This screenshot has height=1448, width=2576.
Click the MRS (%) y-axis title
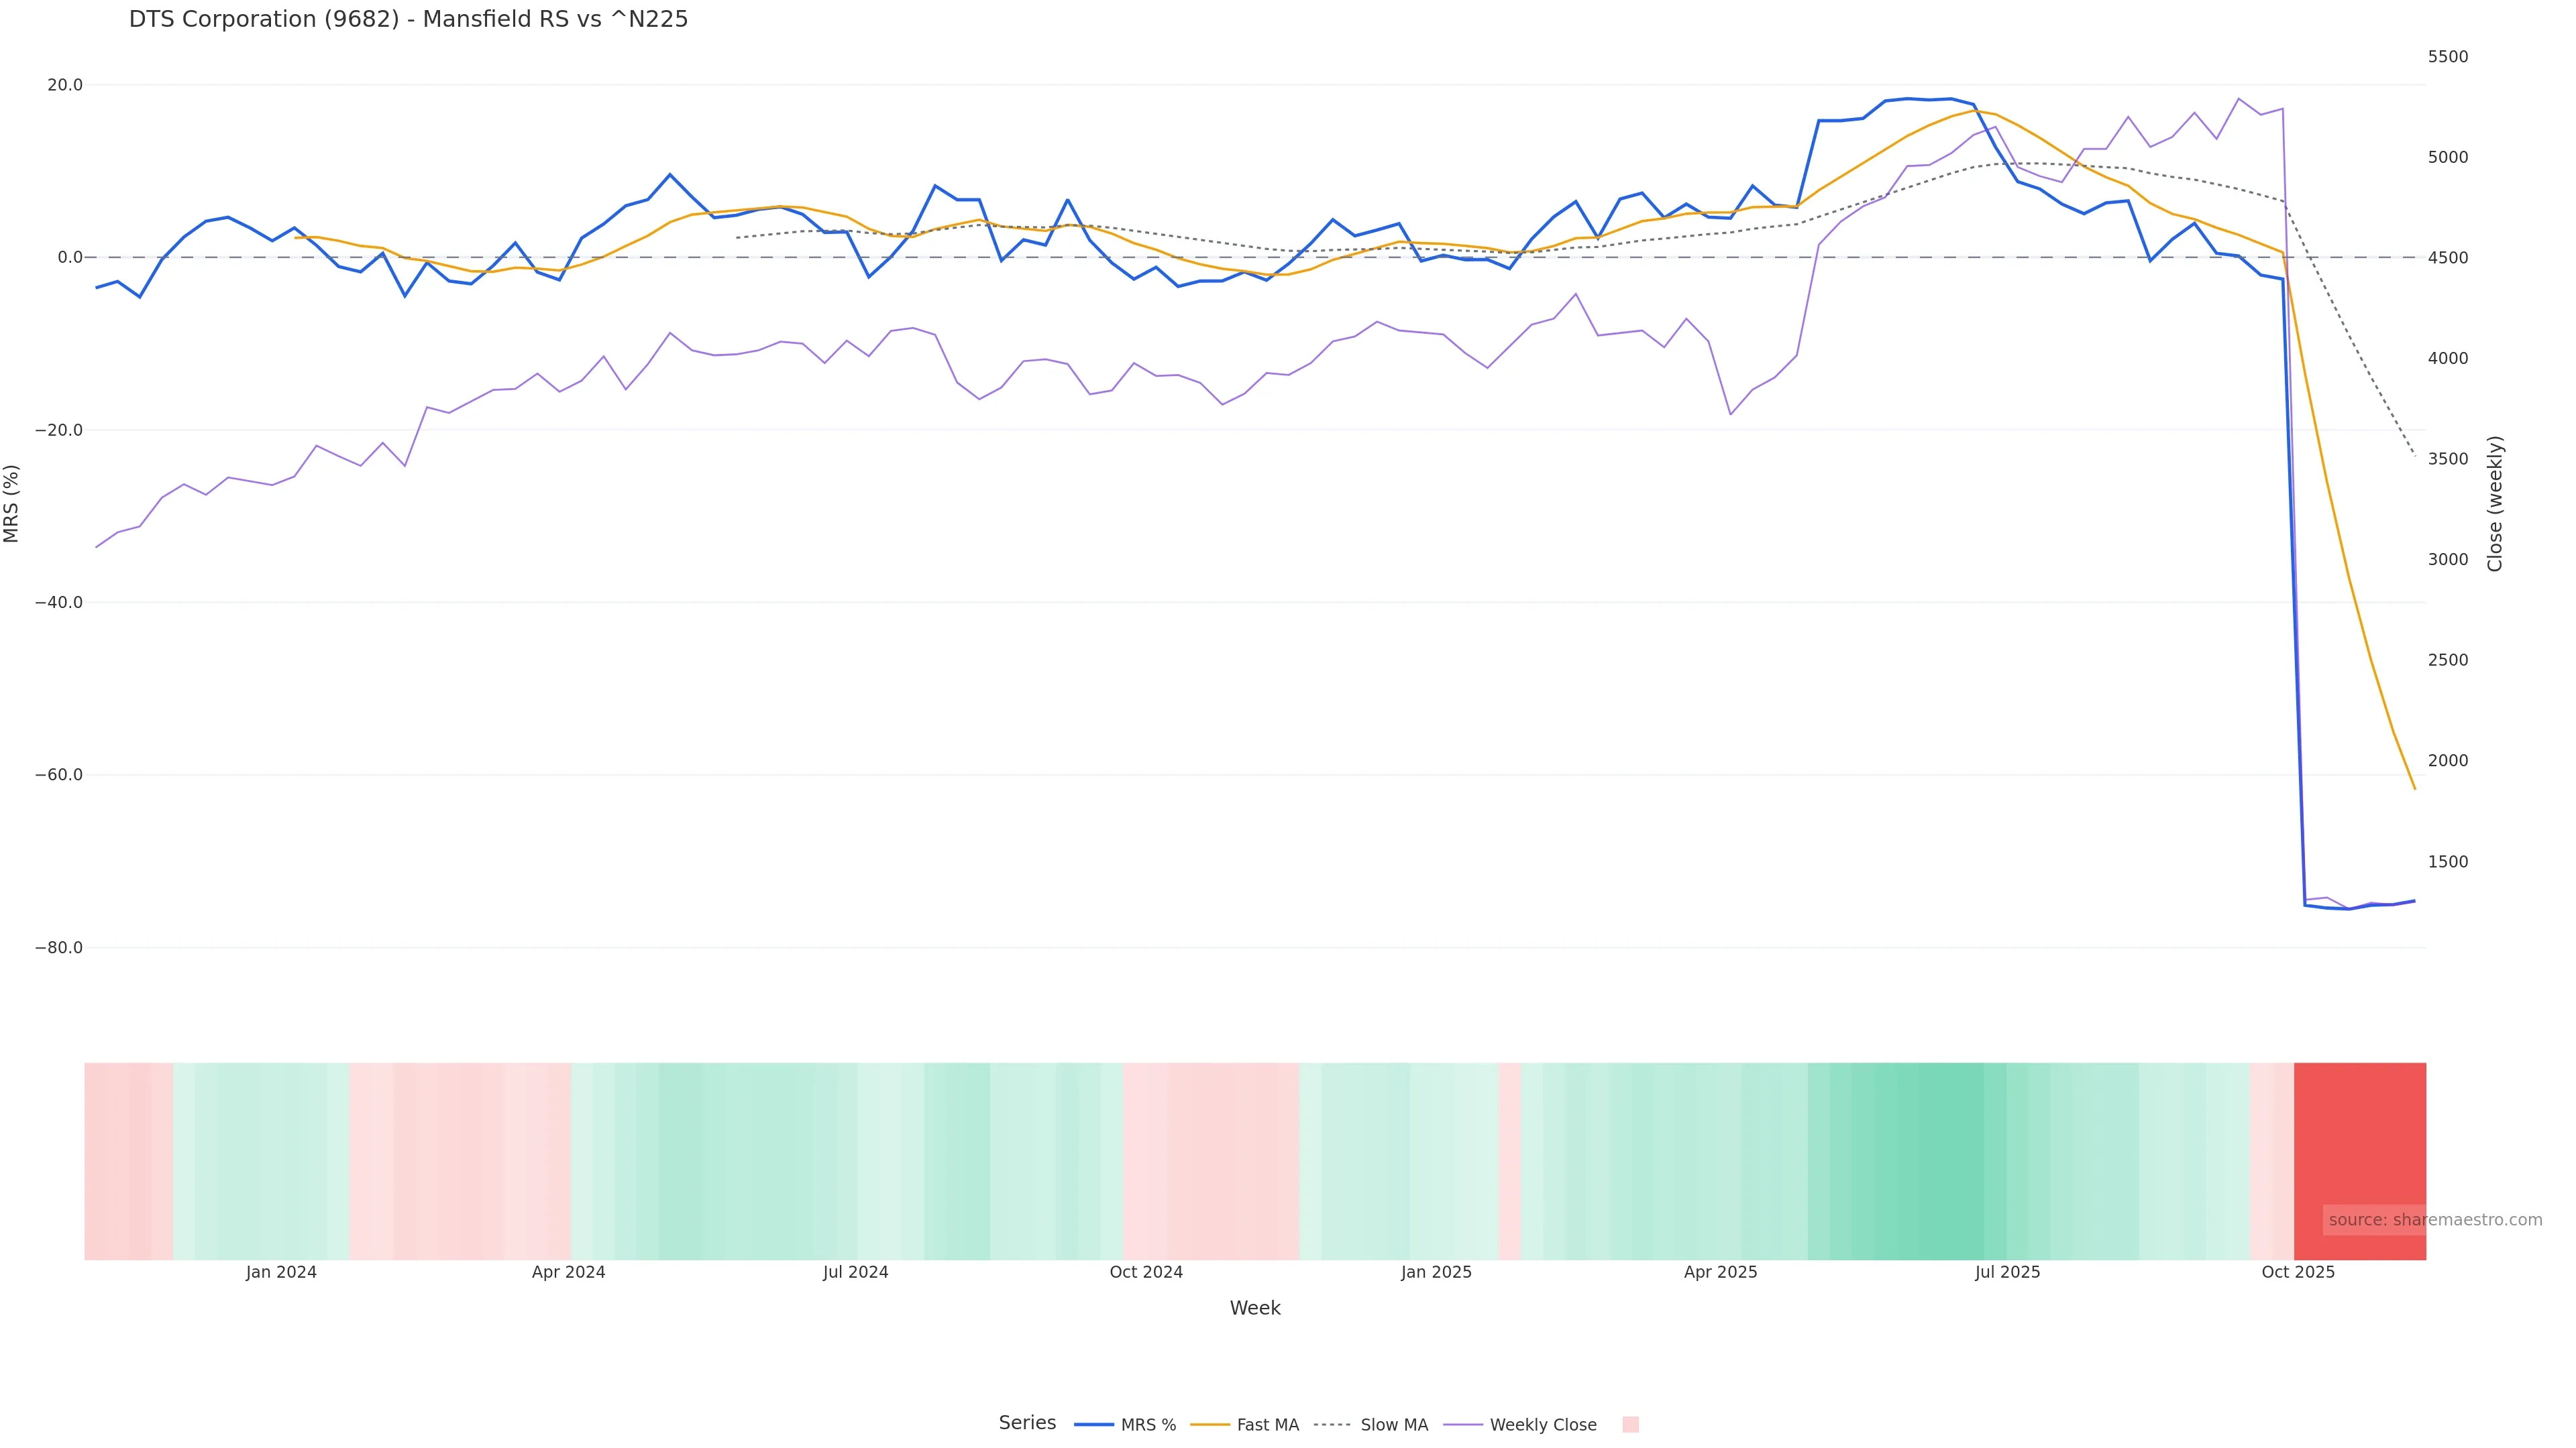[12, 503]
